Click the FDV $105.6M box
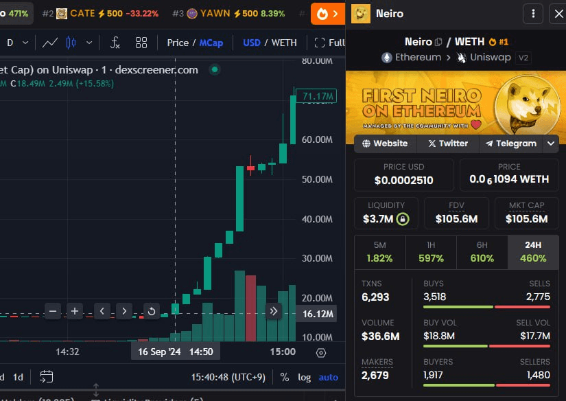Image resolution: width=566 pixels, height=401 pixels. tap(456, 213)
